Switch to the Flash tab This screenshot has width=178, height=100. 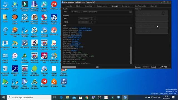pyautogui.click(x=78, y=6)
